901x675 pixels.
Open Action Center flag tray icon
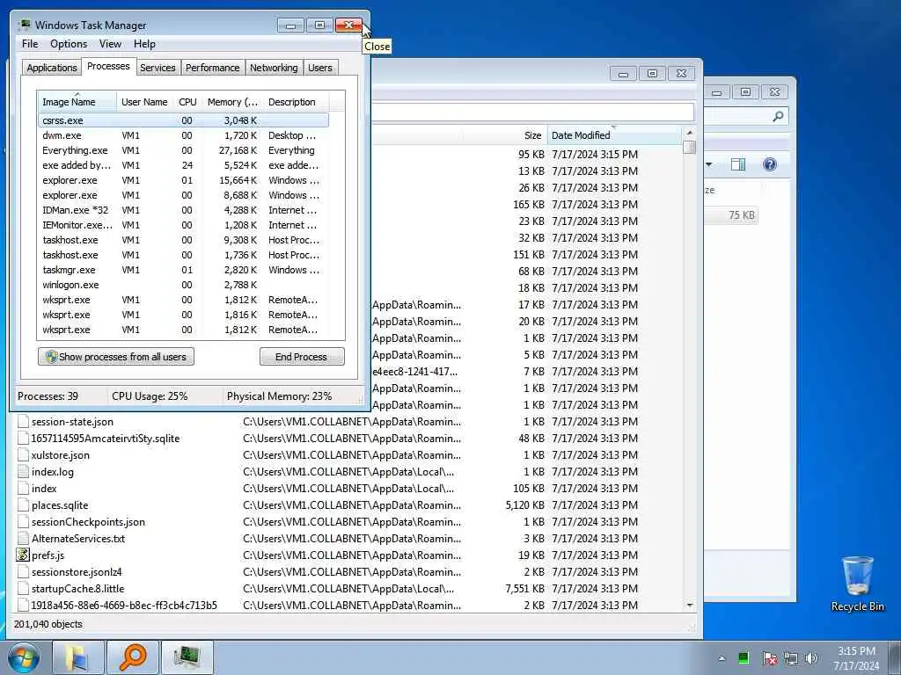[769, 658]
